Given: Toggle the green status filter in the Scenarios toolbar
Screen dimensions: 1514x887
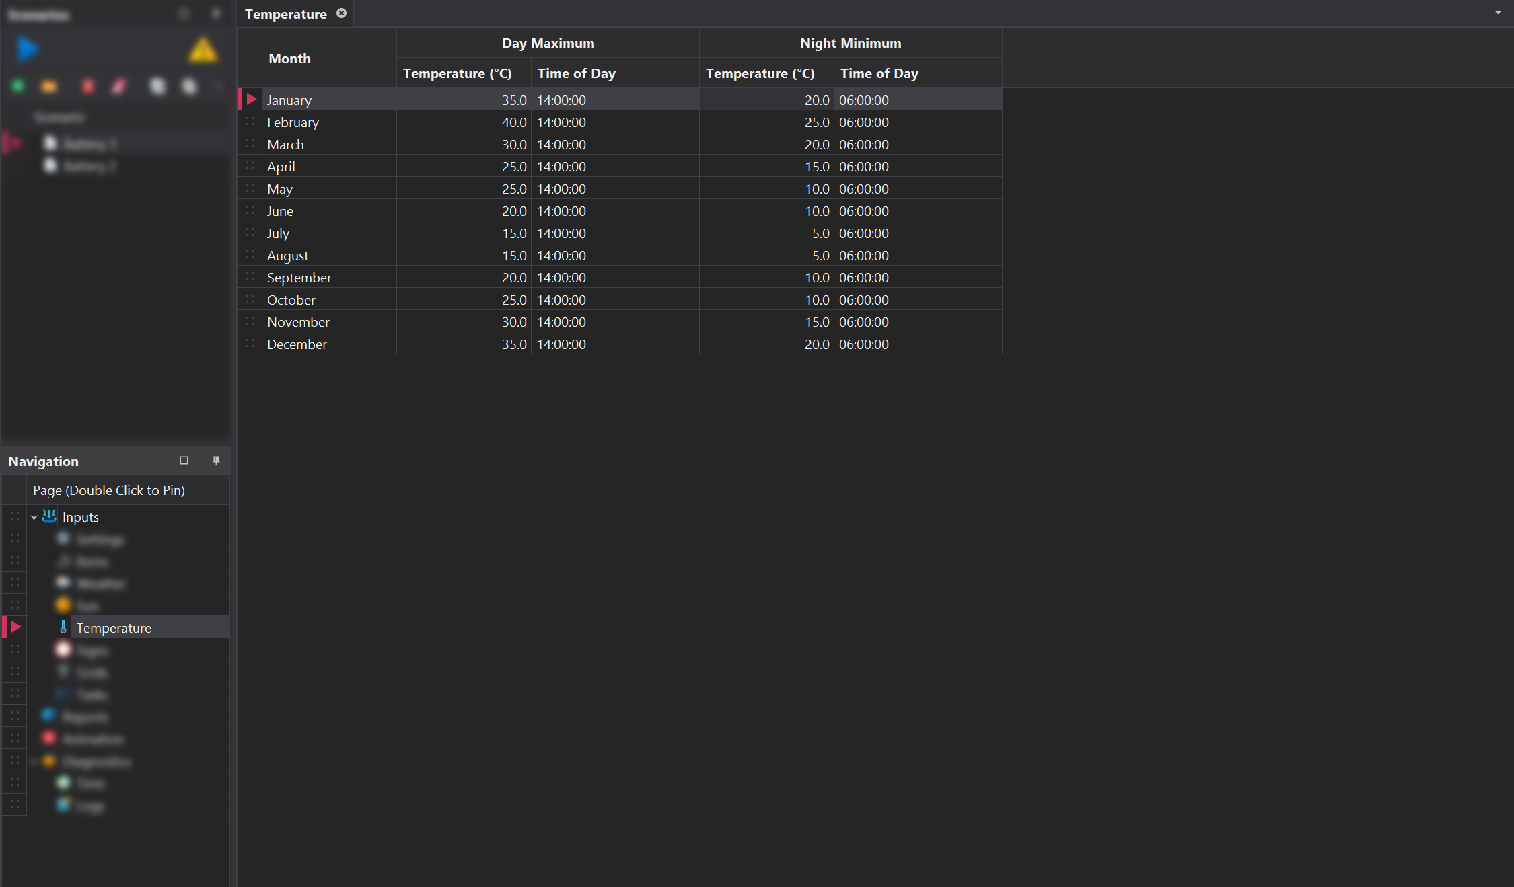Looking at the screenshot, I should point(17,86).
